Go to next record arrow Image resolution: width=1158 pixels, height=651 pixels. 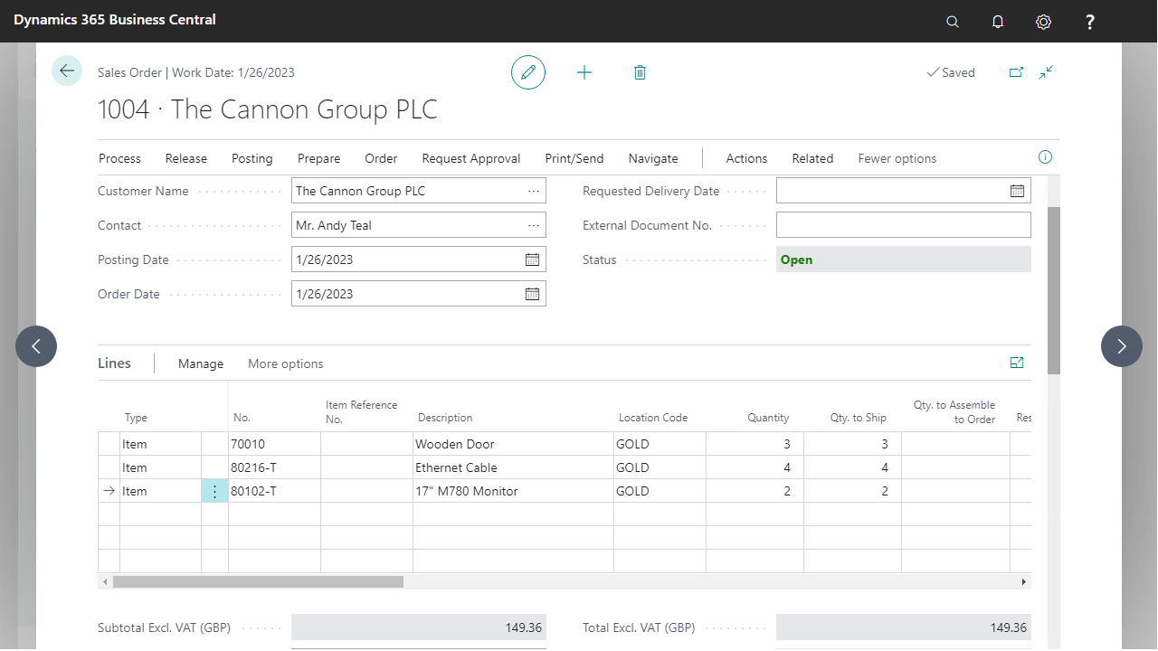point(1122,346)
